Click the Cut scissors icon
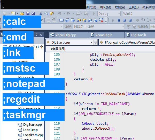This screenshot has width=155, height=140. pyautogui.click(x=41, y=13)
